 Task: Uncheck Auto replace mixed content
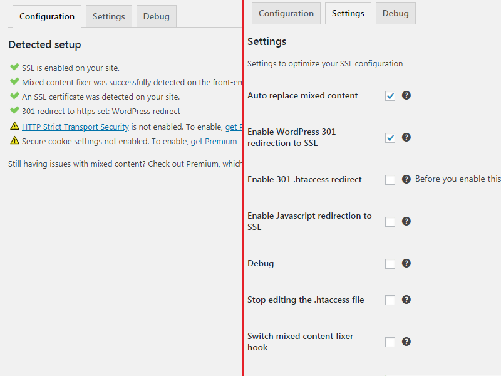pyautogui.click(x=390, y=95)
